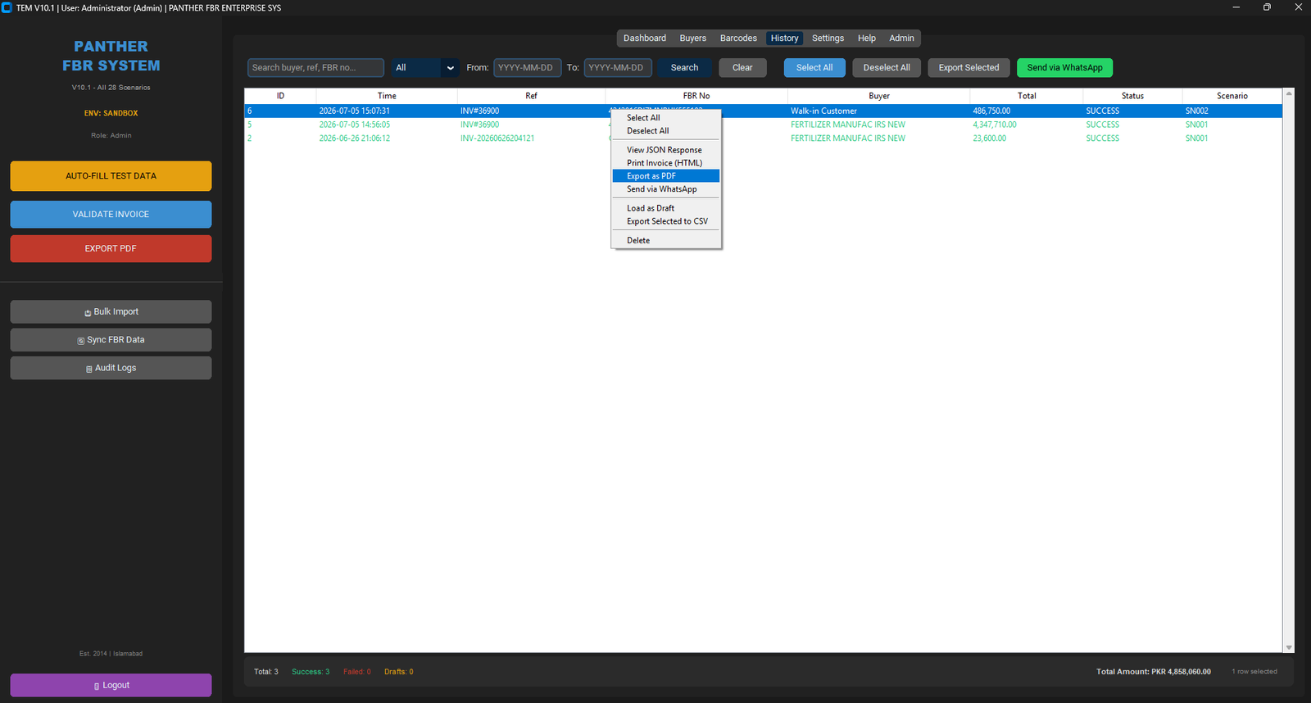Click the To date input field

tap(618, 68)
